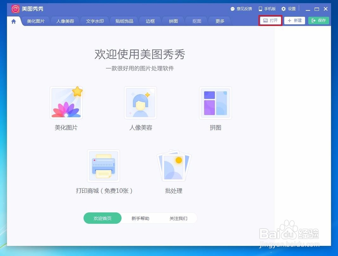Go to the home tab icon
This screenshot has width=338, height=256.
click(x=14, y=21)
